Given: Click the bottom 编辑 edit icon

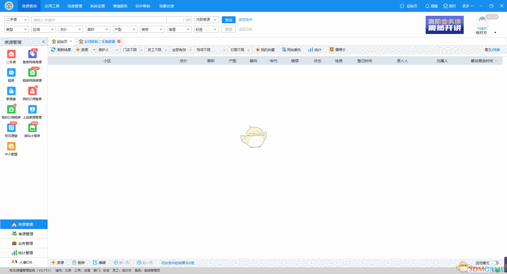Looking at the screenshot, I should [95, 262].
